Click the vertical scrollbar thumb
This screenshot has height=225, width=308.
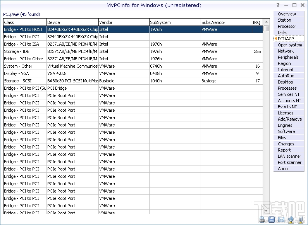point(267,28)
